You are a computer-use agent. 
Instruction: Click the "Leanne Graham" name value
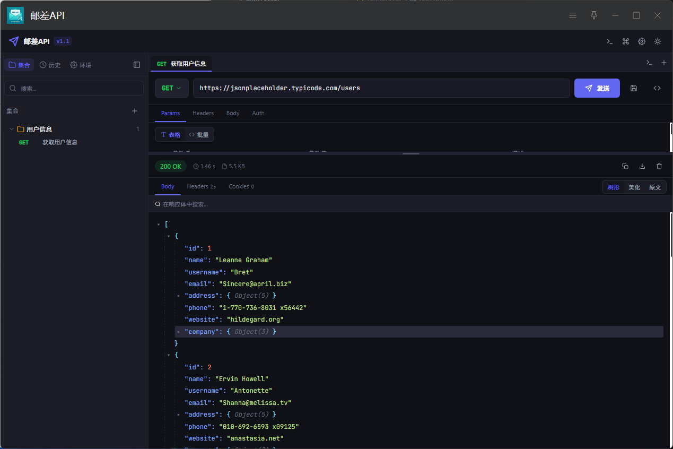pyautogui.click(x=243, y=260)
